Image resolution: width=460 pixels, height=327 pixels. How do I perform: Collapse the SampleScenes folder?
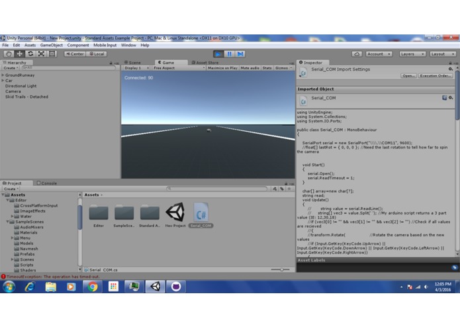click(8, 222)
